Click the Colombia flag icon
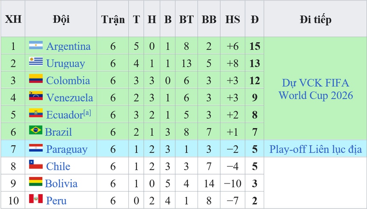The height and width of the screenshot is (209, 367). point(36,79)
